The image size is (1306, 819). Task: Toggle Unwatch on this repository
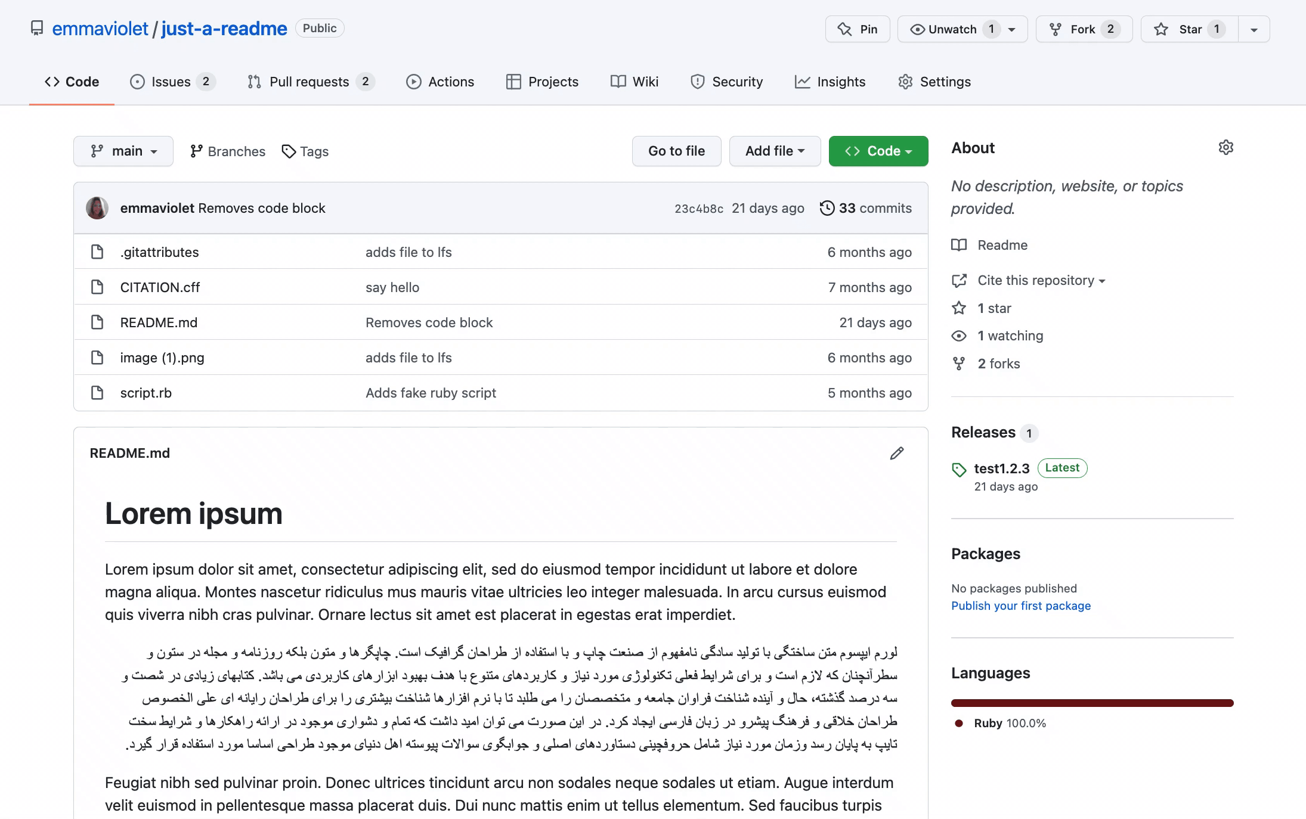963,29
